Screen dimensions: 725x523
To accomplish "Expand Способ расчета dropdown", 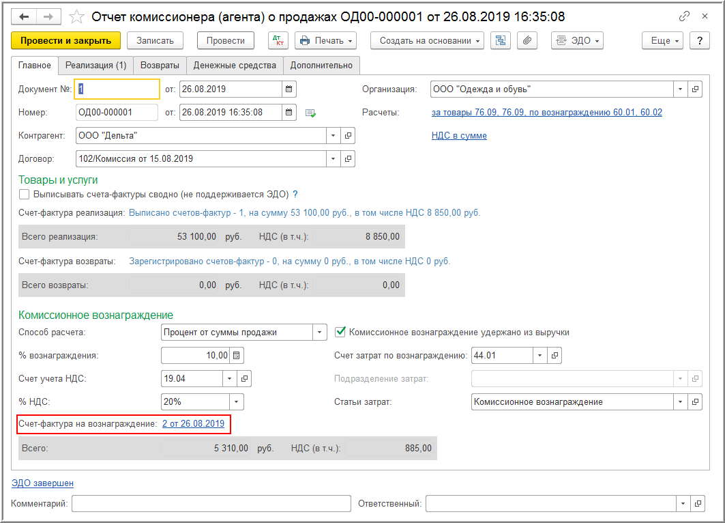I will (319, 333).
